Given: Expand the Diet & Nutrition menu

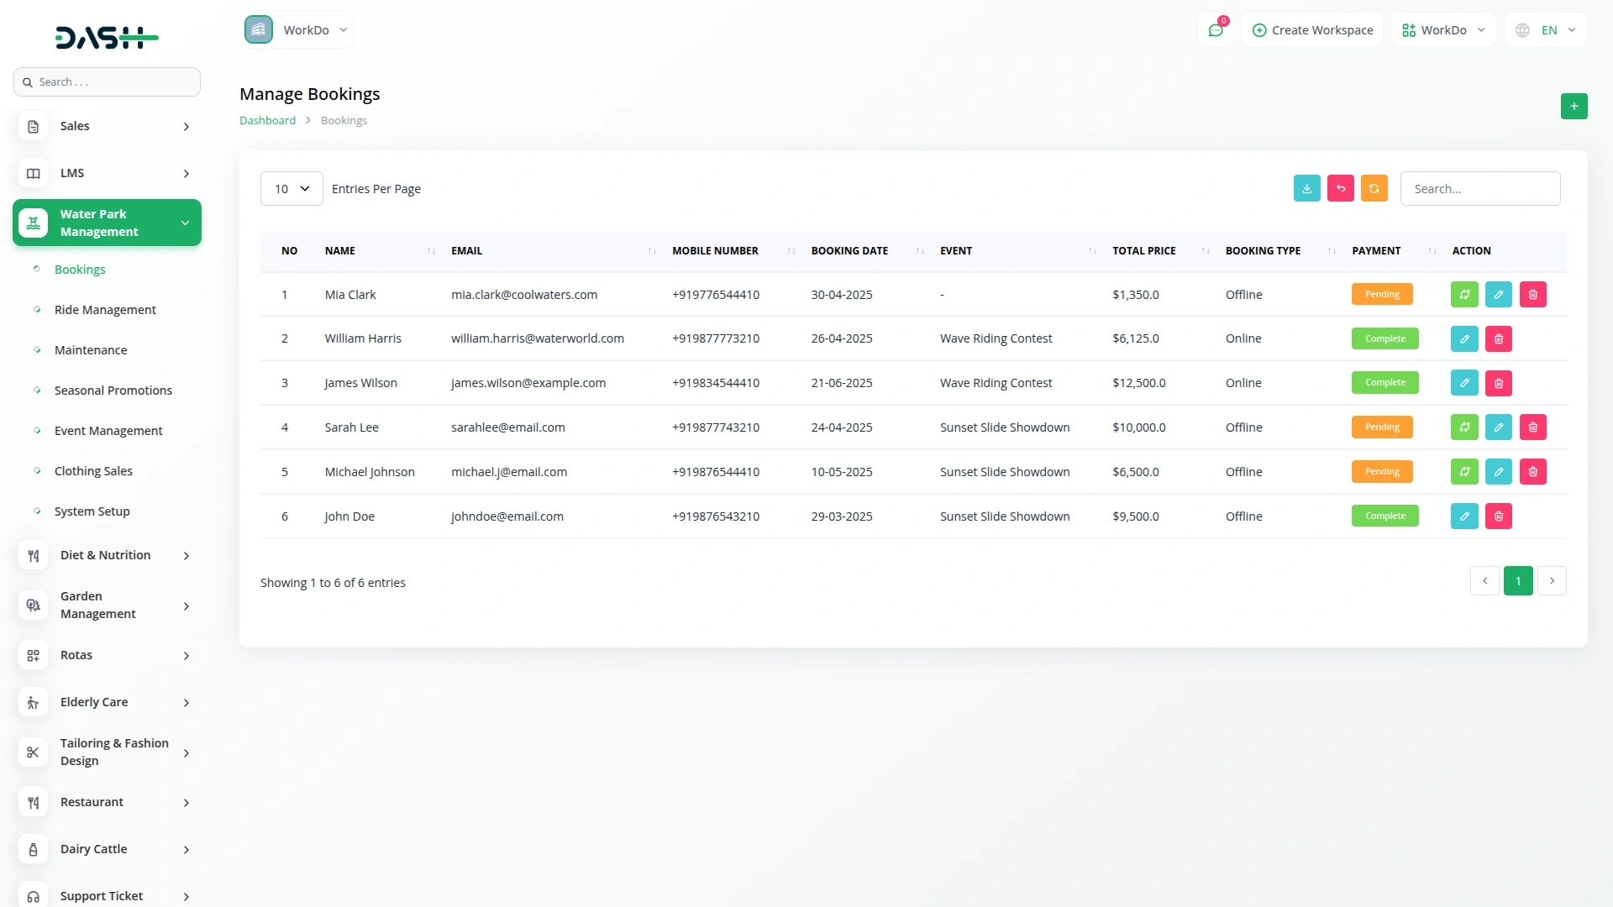Looking at the screenshot, I should (107, 555).
